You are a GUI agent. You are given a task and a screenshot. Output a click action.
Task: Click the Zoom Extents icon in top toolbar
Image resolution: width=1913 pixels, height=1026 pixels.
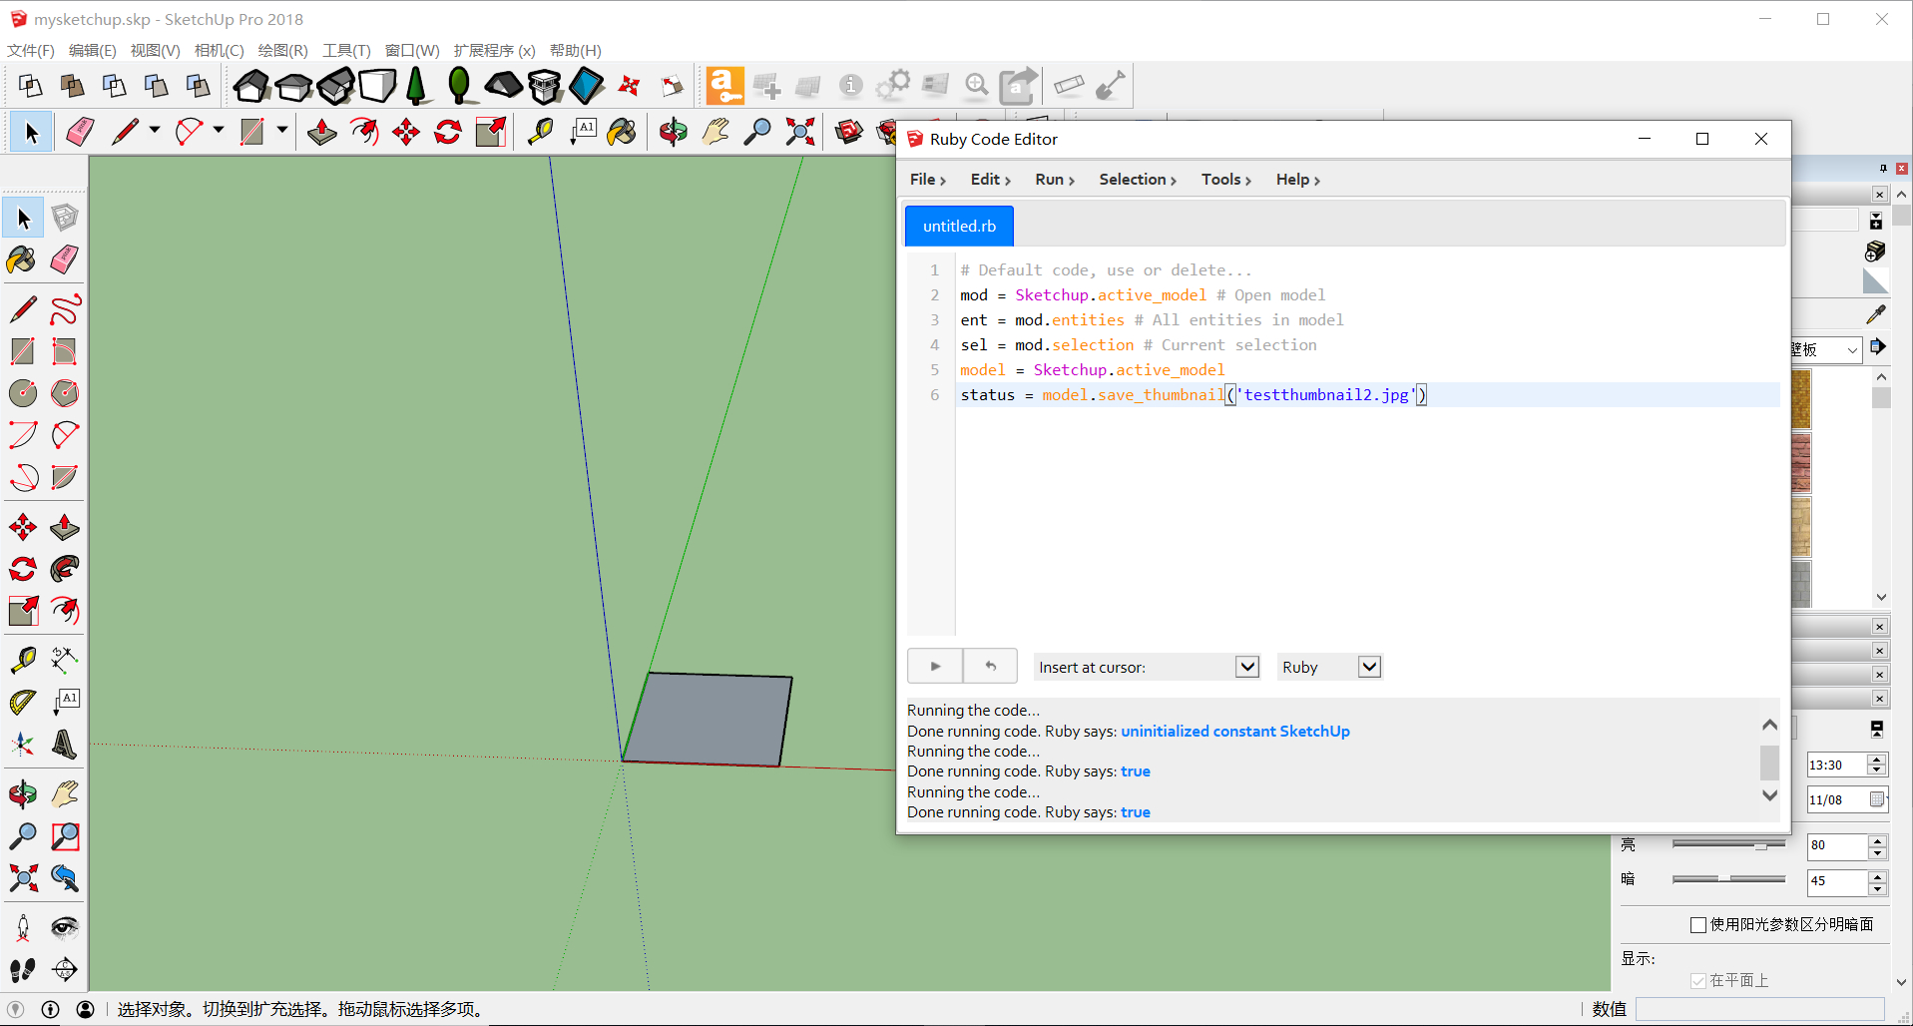coord(799,132)
